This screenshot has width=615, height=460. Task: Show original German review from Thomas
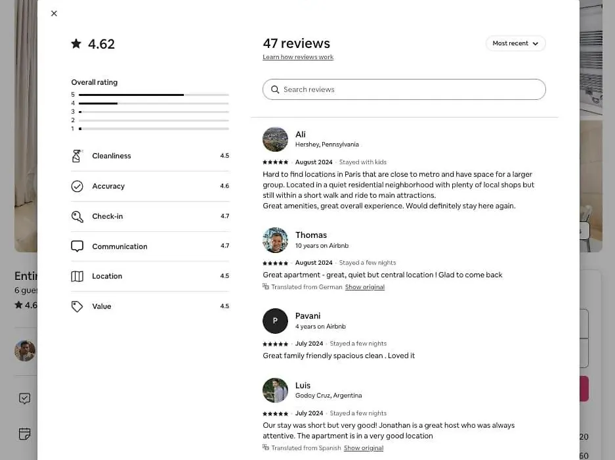[365, 287]
